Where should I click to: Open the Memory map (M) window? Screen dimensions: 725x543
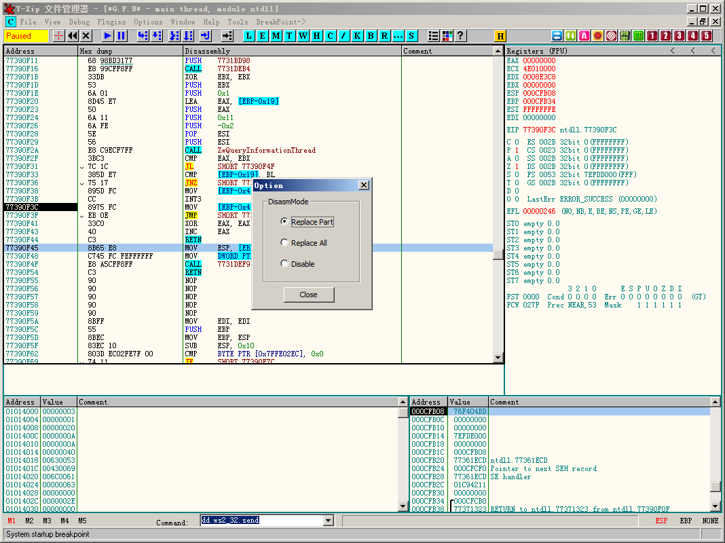(x=276, y=36)
